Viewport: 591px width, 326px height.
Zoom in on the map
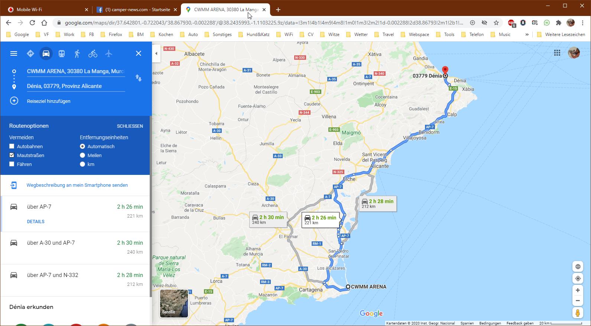click(578, 290)
